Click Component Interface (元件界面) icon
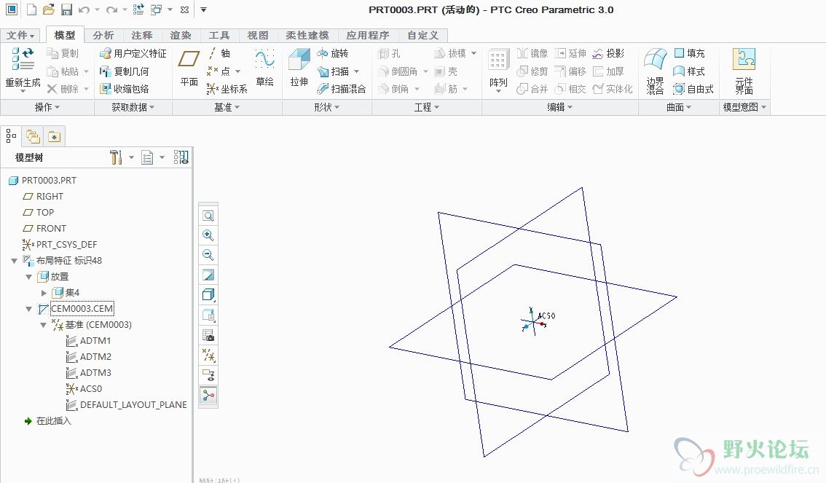Screen dimensions: 826x483 (x=744, y=71)
